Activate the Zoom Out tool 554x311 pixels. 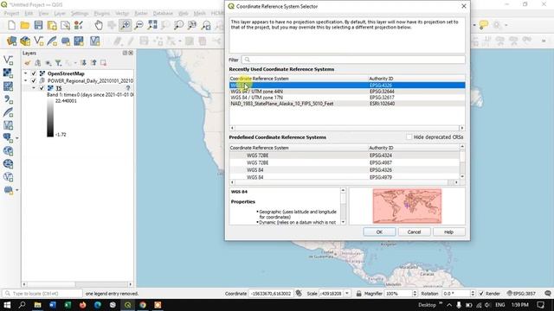coord(138,25)
